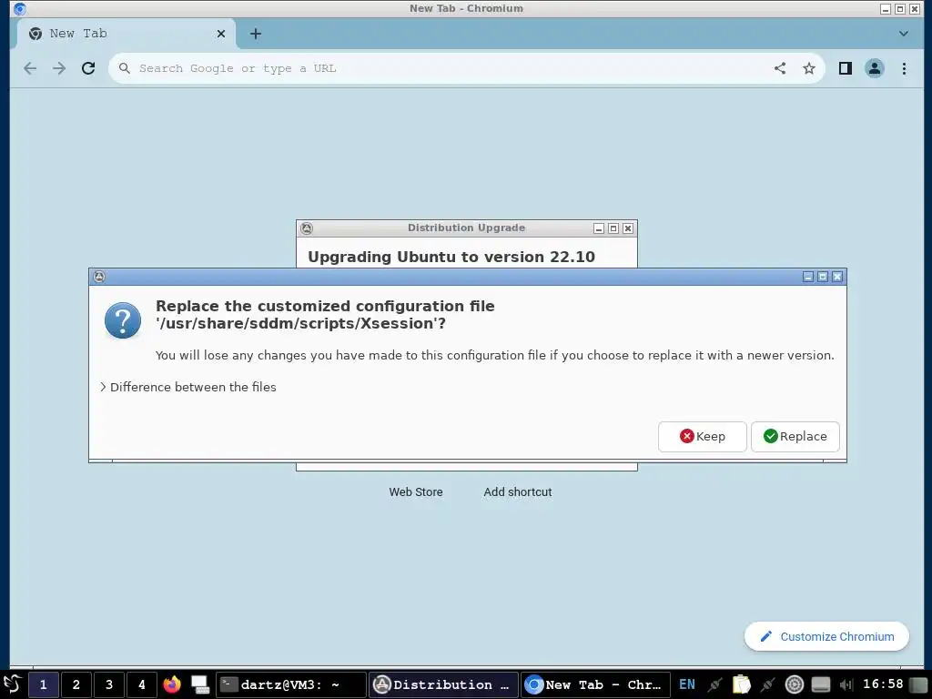Screen dimensions: 932x699
Task: Focus the Search Google or type a URL field
Action: [x=440, y=68]
